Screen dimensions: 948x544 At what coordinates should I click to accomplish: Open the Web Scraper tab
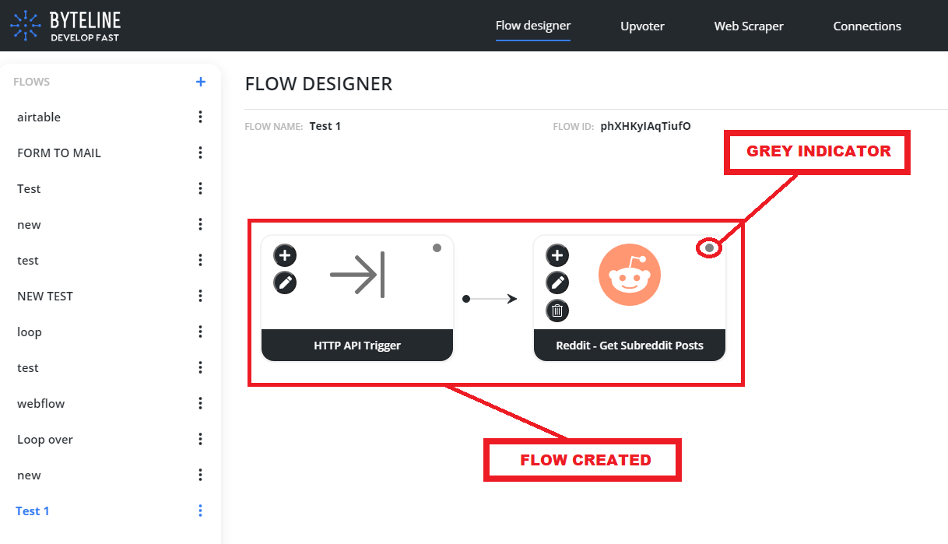[749, 26]
